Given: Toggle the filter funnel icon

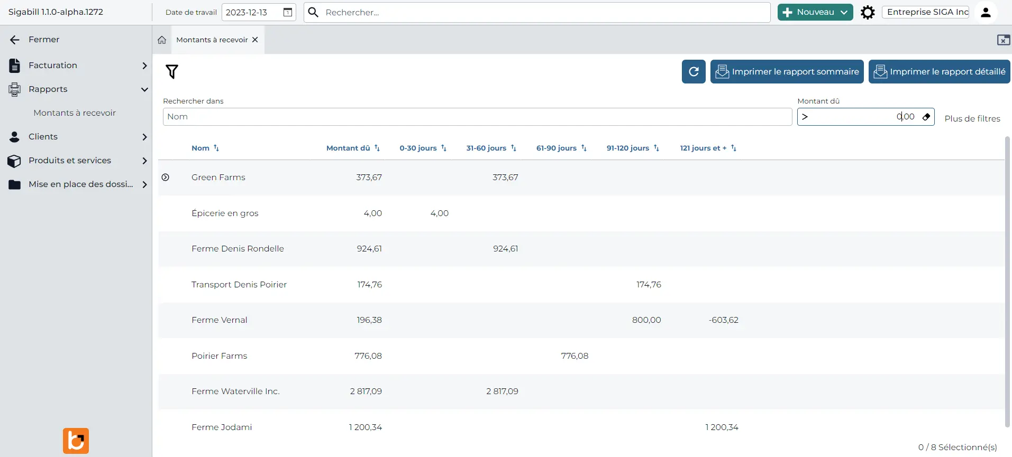Looking at the screenshot, I should coord(172,71).
